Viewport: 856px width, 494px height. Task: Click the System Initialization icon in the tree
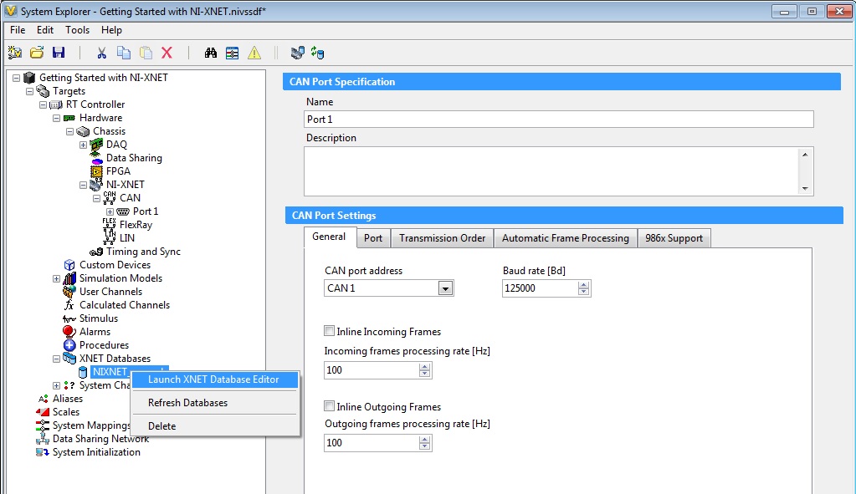point(43,452)
